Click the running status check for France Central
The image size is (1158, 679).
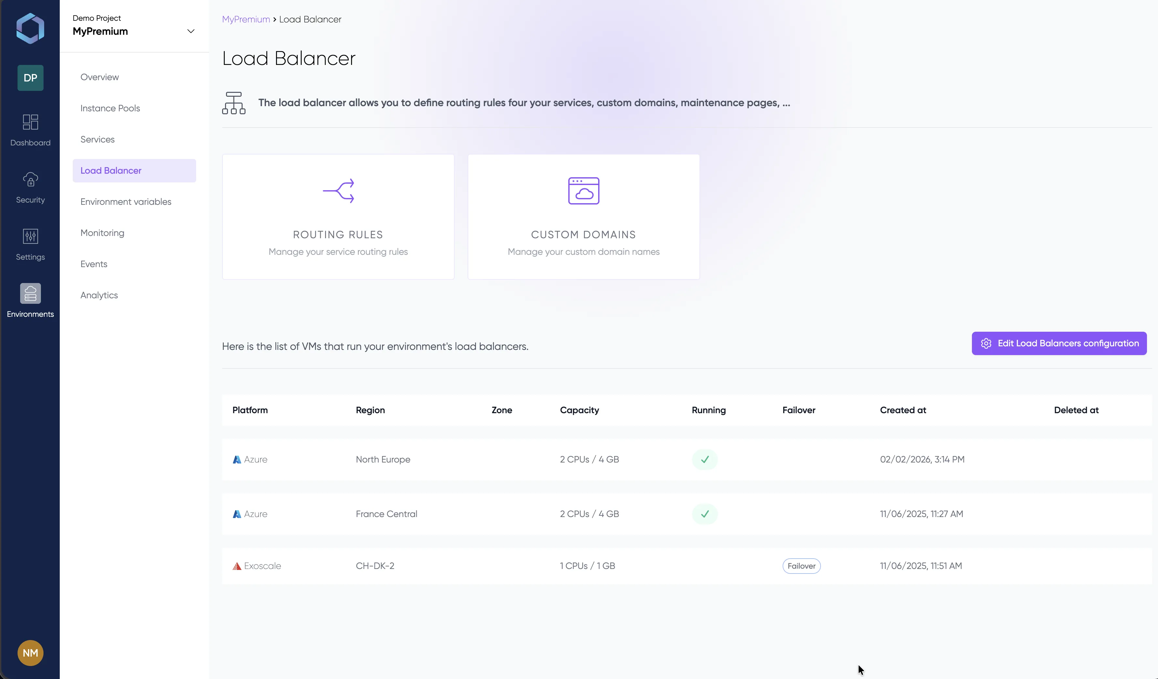point(704,514)
